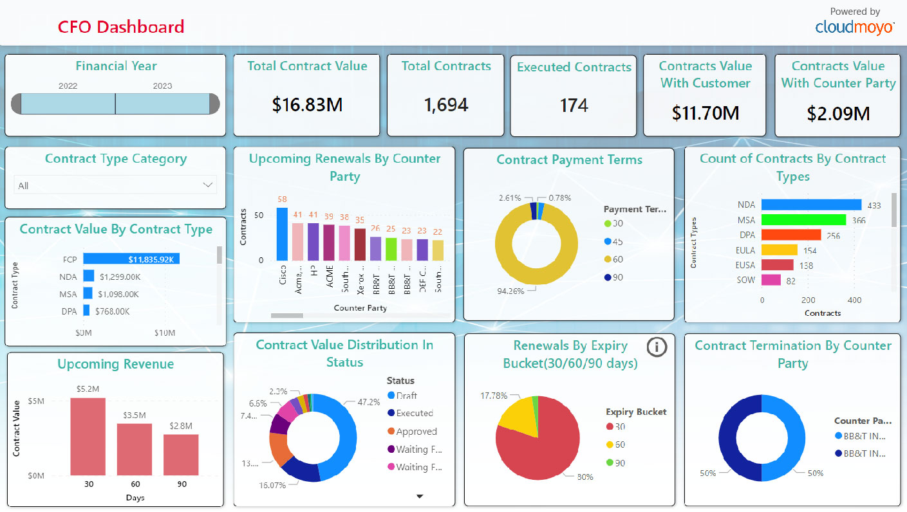Select the NDA bar in Count of Contracts chart
Image resolution: width=907 pixels, height=512 pixels.
(811, 204)
